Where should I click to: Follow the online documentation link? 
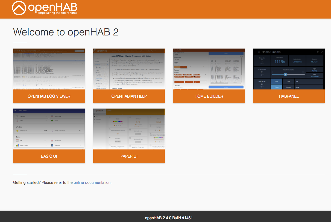[x=92, y=182]
